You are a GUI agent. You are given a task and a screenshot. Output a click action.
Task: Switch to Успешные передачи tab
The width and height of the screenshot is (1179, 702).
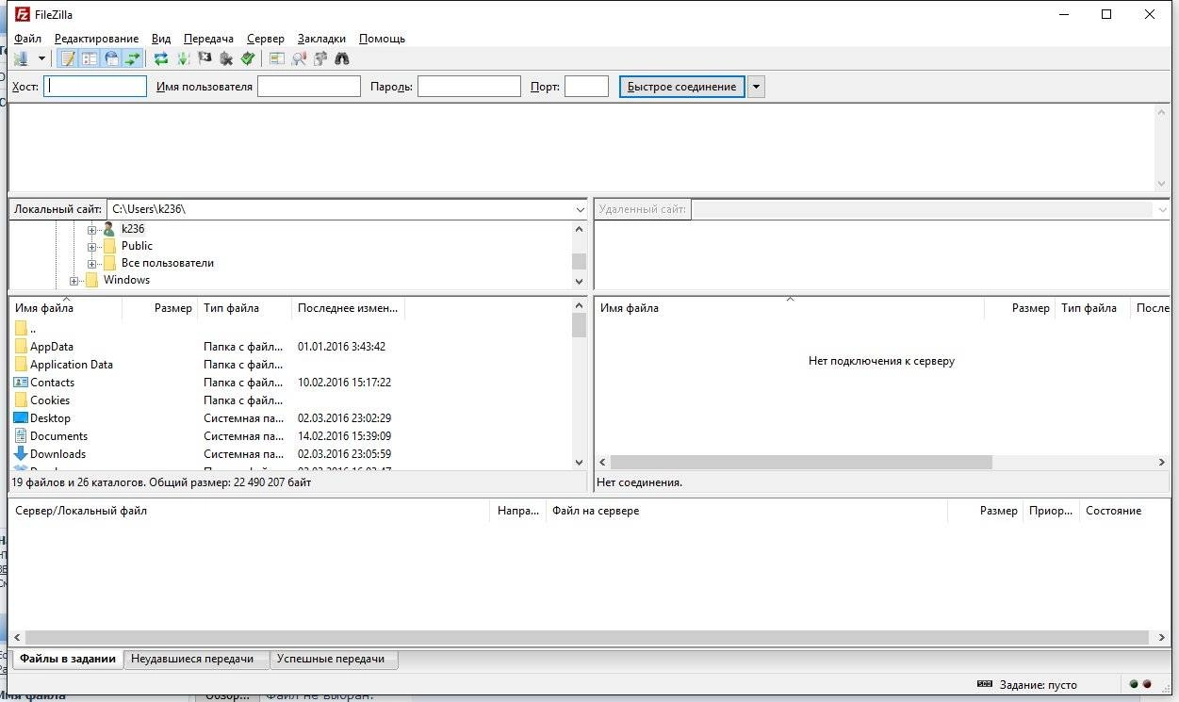334,660
